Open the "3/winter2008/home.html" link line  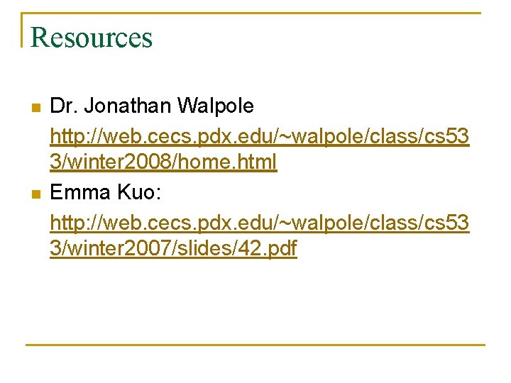(x=163, y=163)
